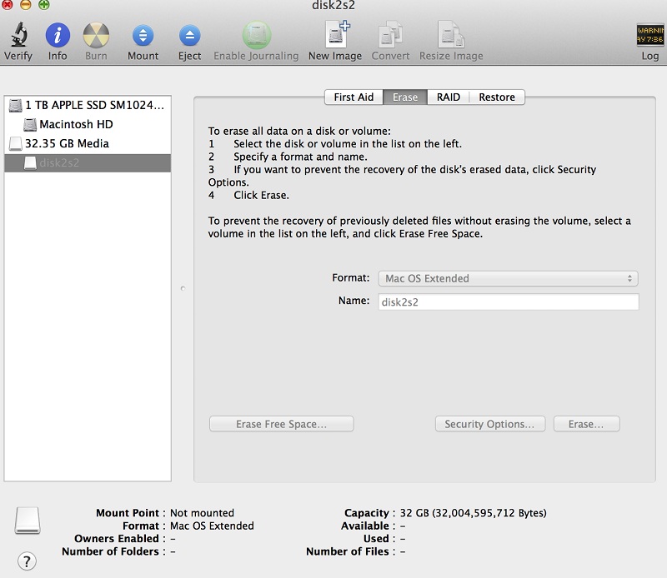Click the Resize Image icon

tap(450, 37)
